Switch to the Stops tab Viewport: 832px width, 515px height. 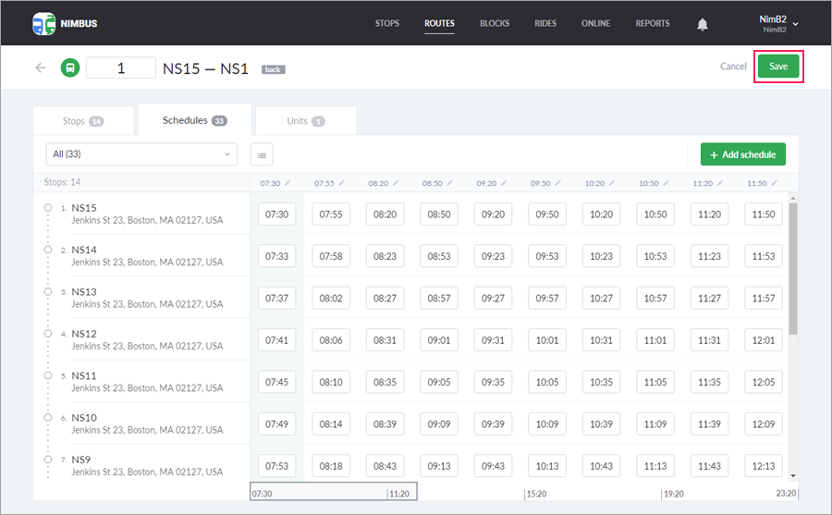83,121
